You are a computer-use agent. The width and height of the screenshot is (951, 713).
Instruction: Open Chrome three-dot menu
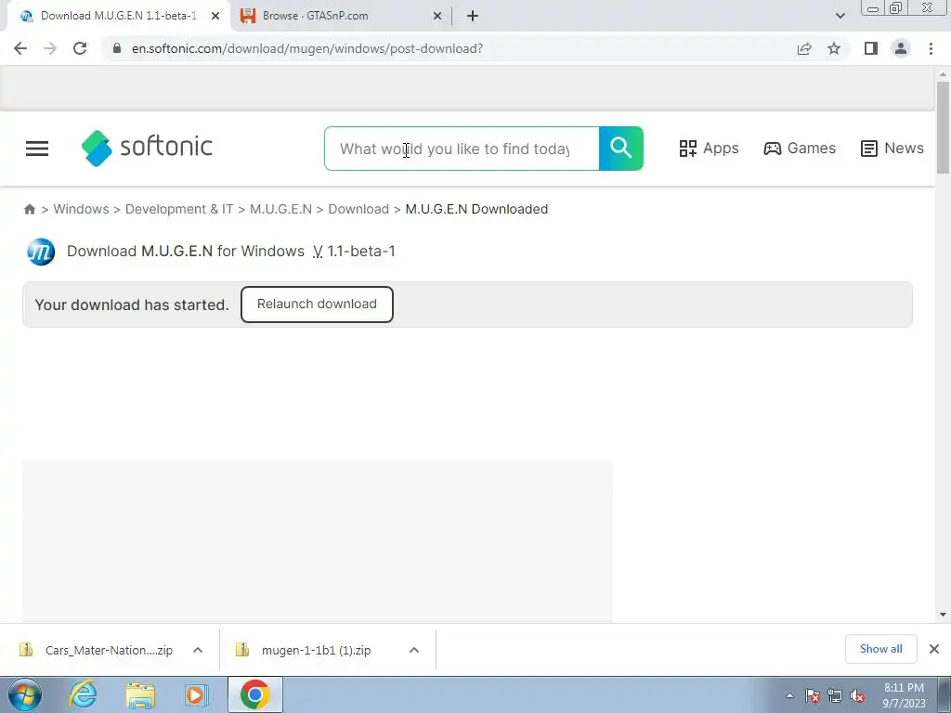tap(931, 48)
